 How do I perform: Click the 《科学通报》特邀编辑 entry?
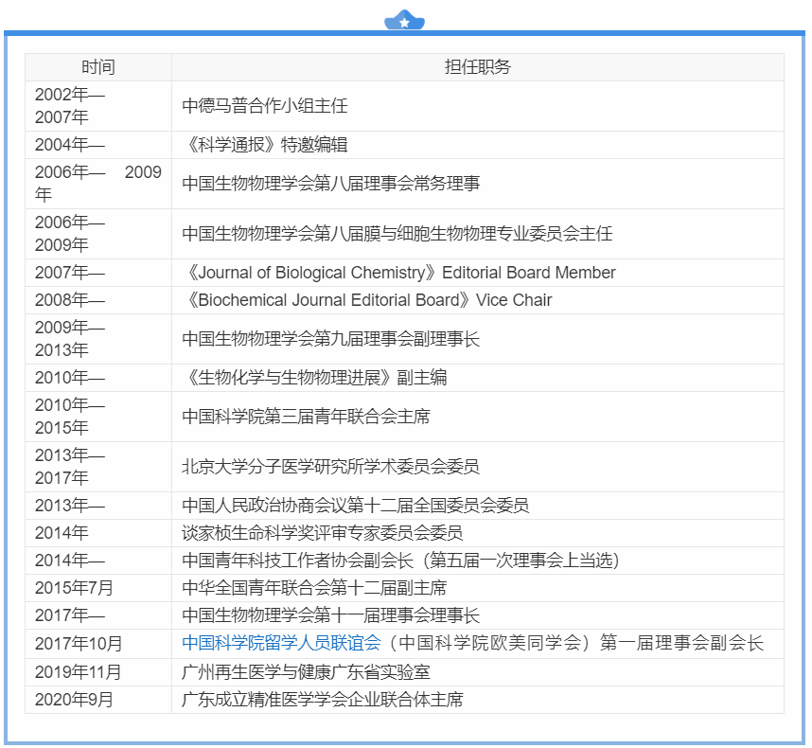(265, 145)
